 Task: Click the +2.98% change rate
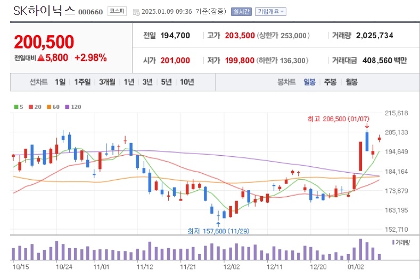point(90,57)
